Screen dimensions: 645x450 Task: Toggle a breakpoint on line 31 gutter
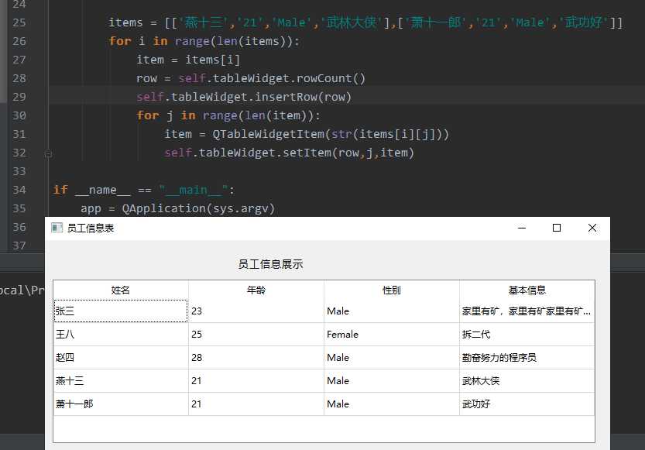click(x=36, y=133)
